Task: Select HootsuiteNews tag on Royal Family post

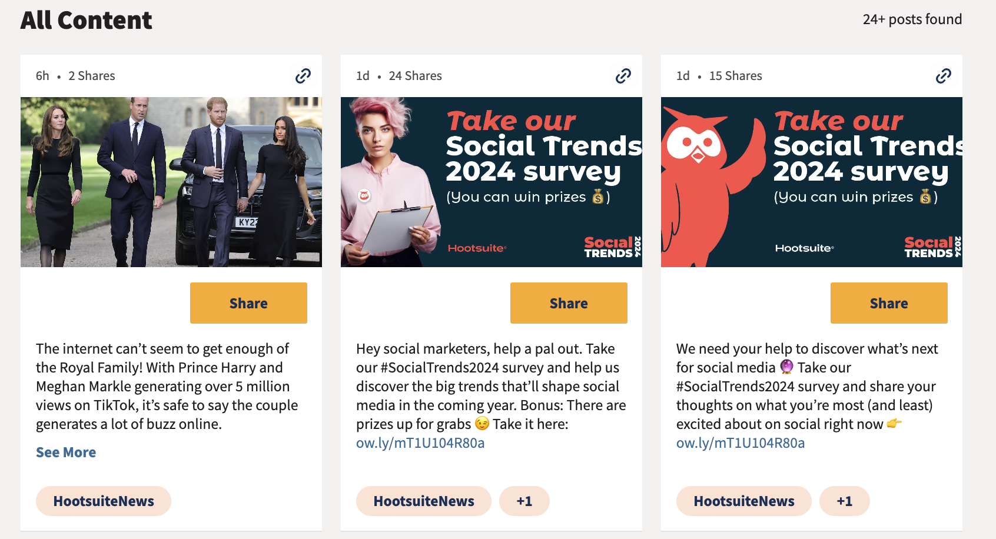Action: 104,501
